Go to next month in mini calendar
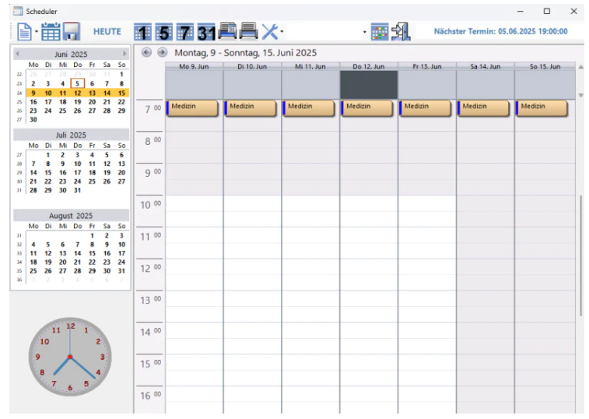Viewport: 589px width, 419px height. [x=124, y=54]
